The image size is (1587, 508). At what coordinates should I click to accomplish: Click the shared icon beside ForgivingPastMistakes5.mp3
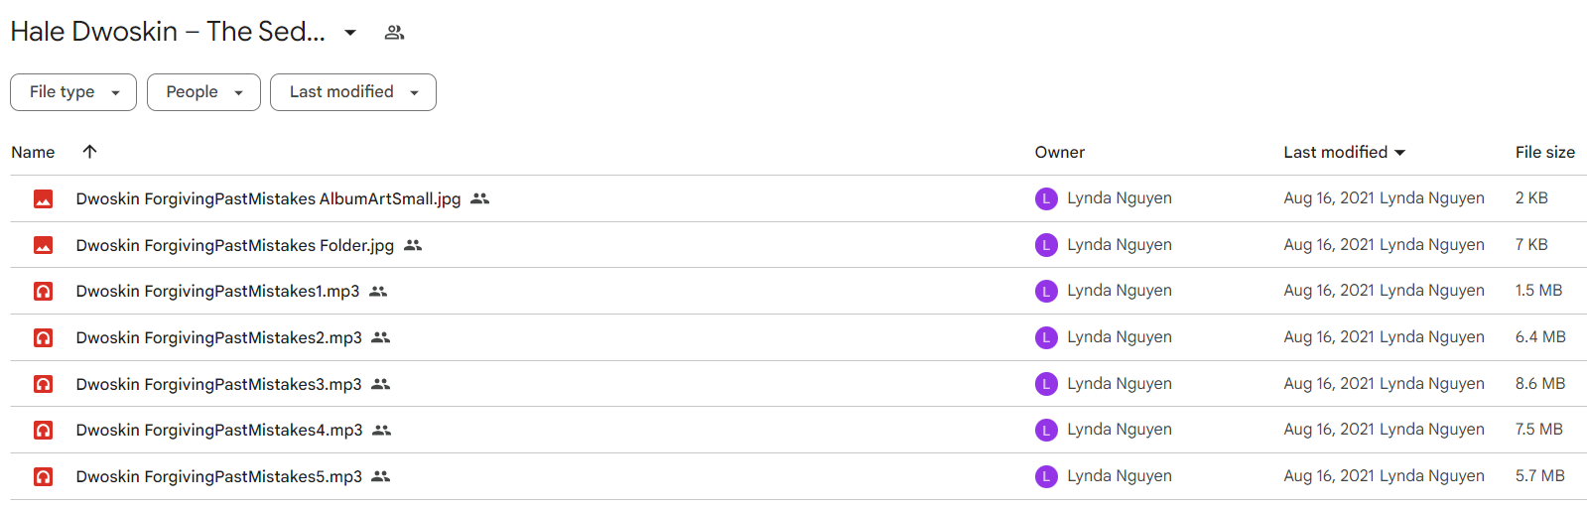click(x=380, y=476)
